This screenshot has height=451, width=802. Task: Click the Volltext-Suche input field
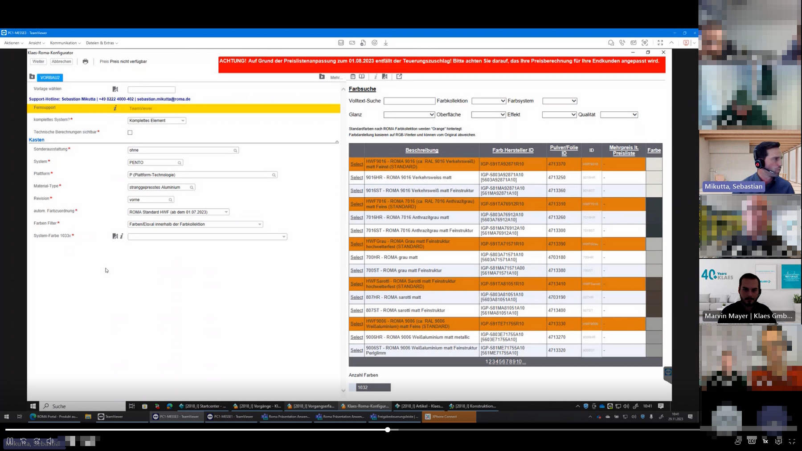point(409,101)
